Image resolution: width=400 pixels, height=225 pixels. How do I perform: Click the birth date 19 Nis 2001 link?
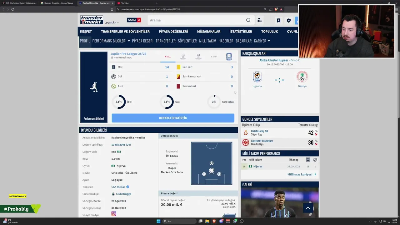(121, 145)
